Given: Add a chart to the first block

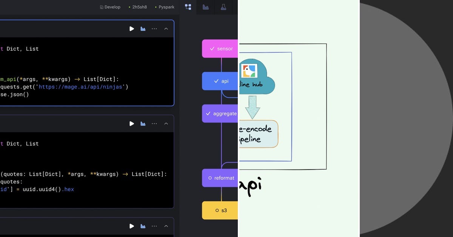Looking at the screenshot, I should click(x=143, y=29).
